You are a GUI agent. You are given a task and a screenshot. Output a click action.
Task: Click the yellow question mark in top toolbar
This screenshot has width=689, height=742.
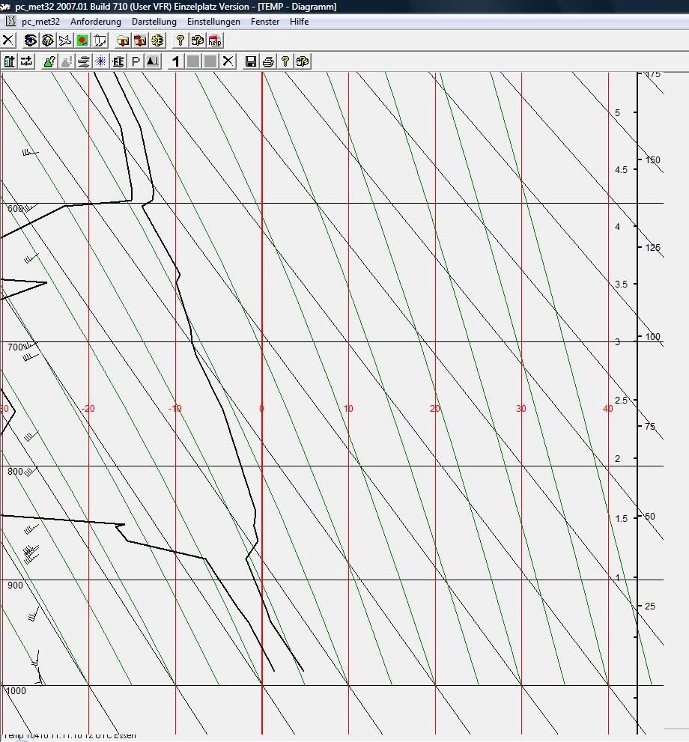180,40
